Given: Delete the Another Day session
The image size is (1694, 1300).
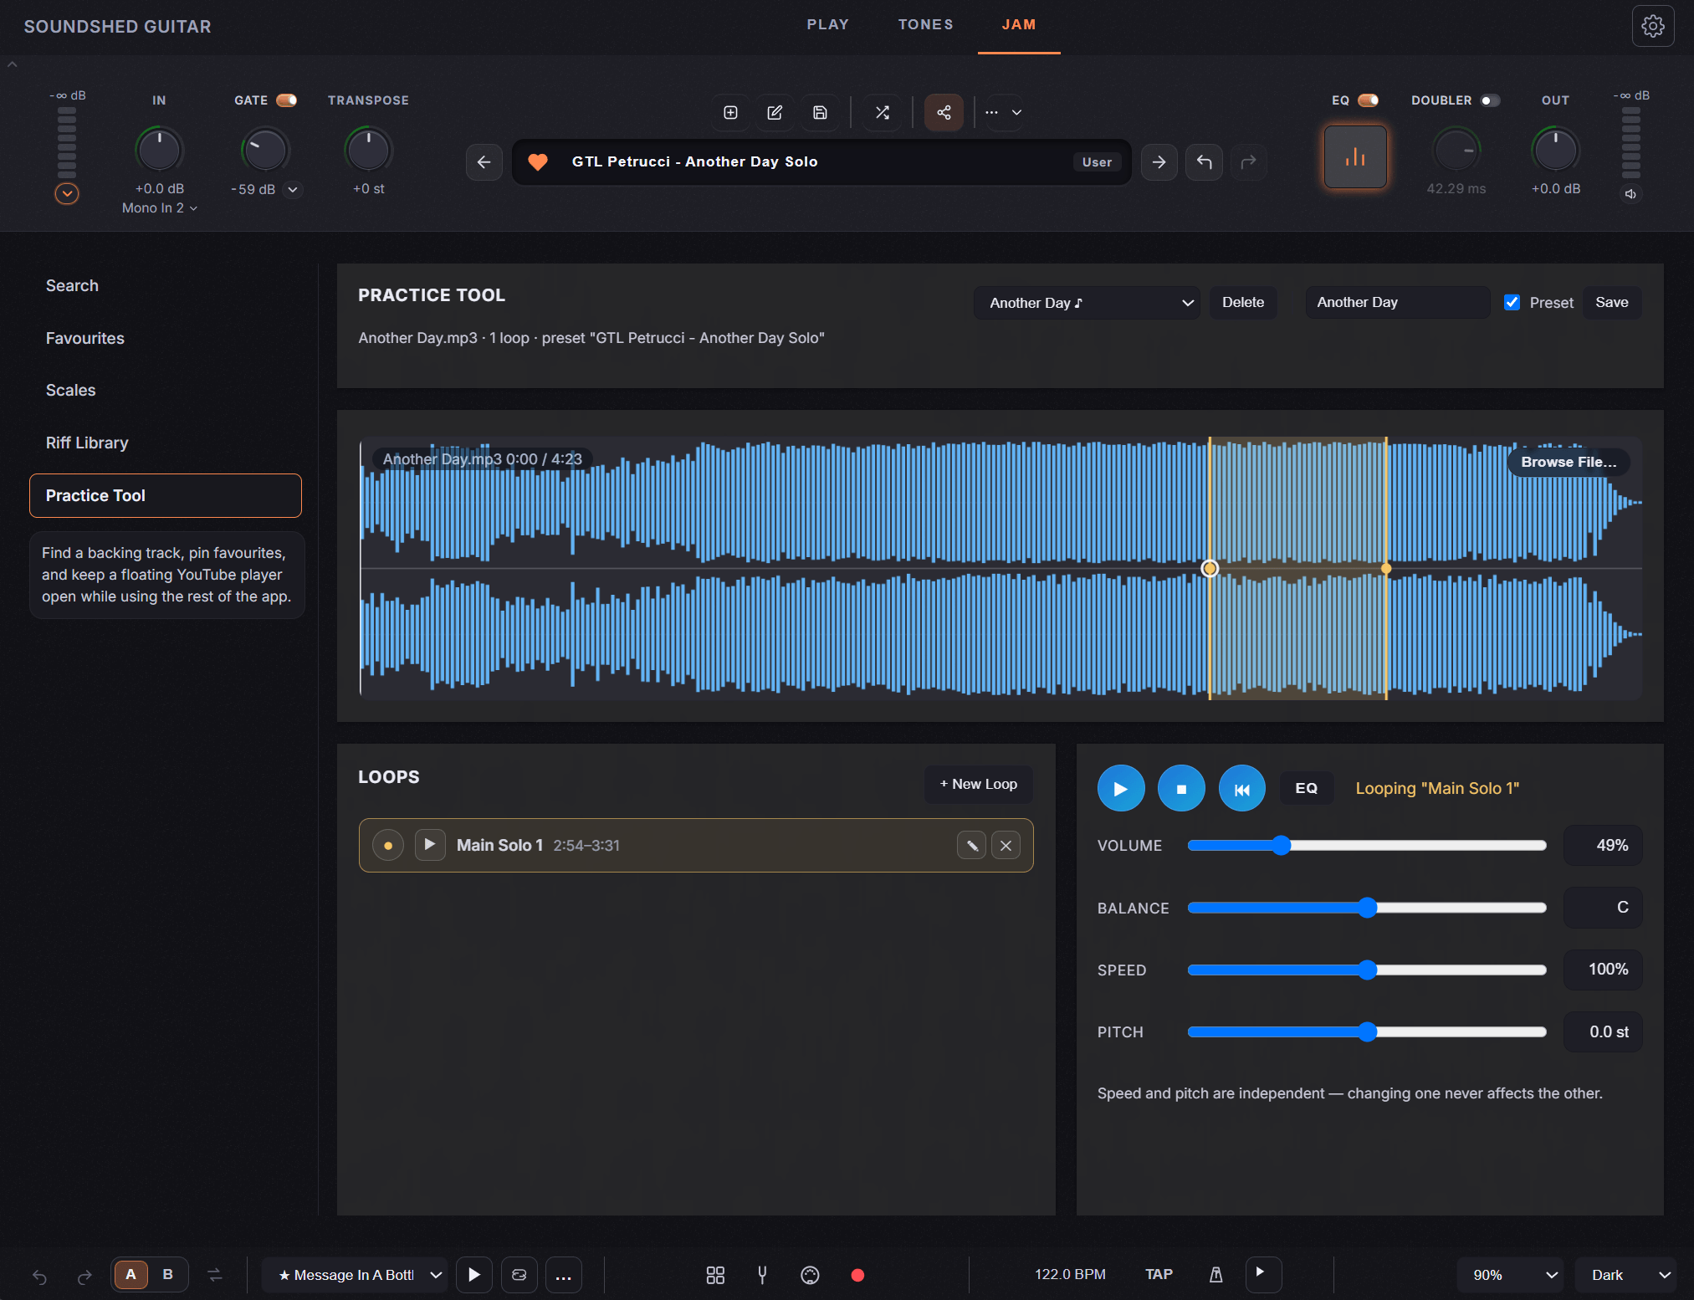Looking at the screenshot, I should (1242, 302).
